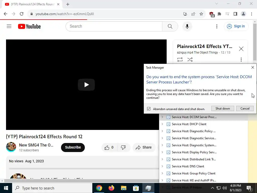The width and height of the screenshot is (257, 193).
Task: Show hidden system tray icons
Action: tap(212, 188)
